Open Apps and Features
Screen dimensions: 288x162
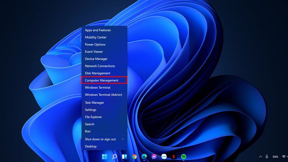[104, 30]
